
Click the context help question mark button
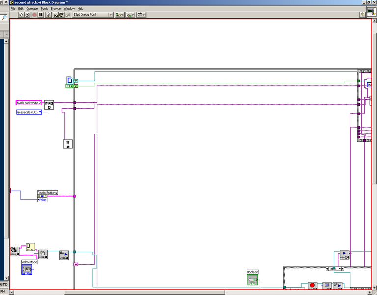(362, 15)
